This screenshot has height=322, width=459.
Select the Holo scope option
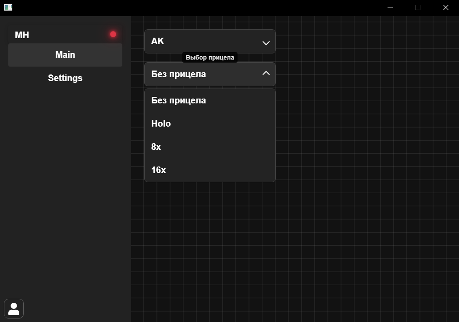coord(161,124)
